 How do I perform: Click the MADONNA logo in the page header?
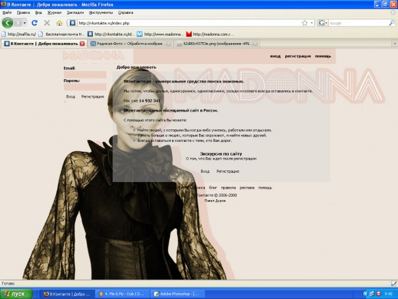[x=94, y=55]
